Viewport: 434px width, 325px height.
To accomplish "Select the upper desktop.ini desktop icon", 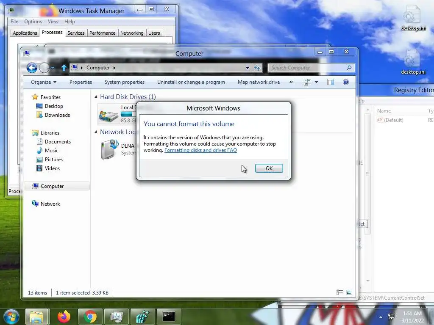I will [413, 18].
